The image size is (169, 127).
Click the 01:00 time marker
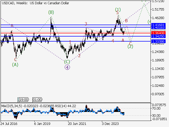pyautogui.click(x=37, y=100)
